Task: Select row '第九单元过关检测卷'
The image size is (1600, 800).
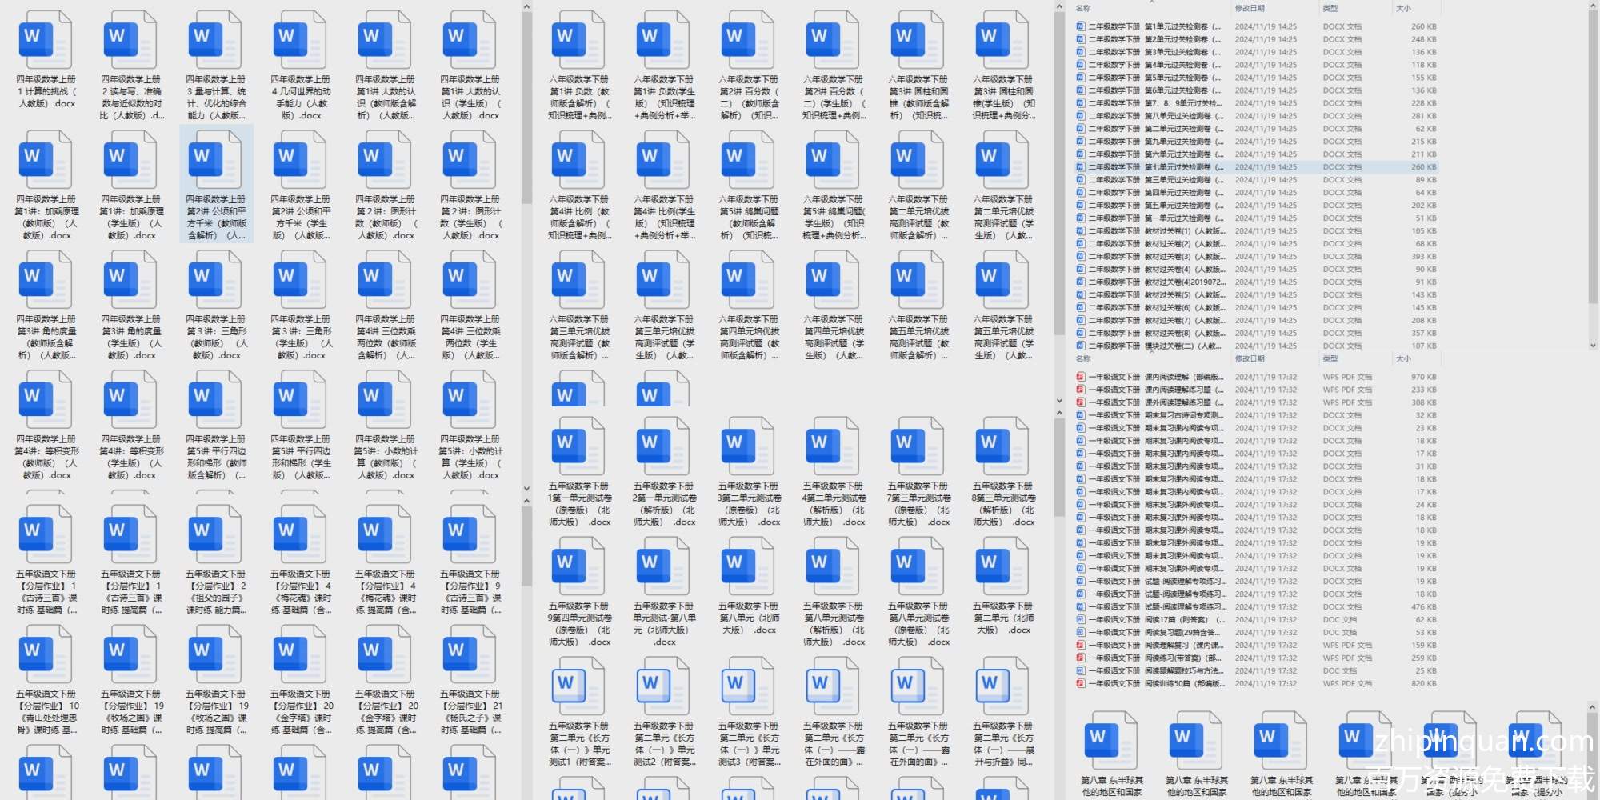Action: tap(1256, 142)
